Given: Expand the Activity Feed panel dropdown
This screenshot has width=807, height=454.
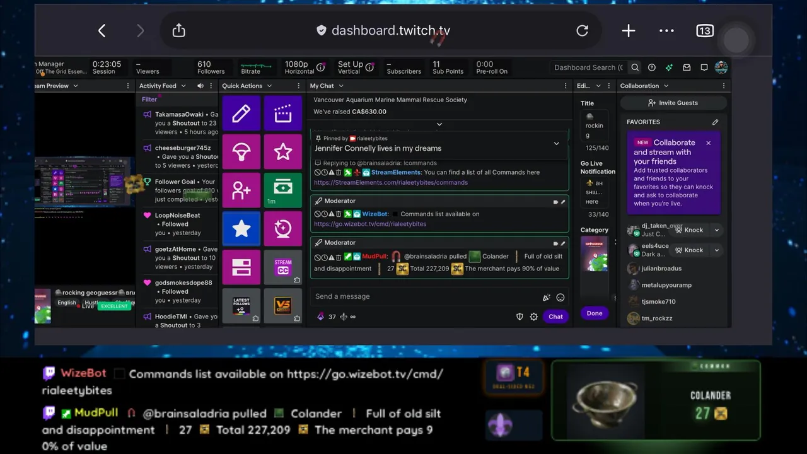Looking at the screenshot, I should 183,86.
